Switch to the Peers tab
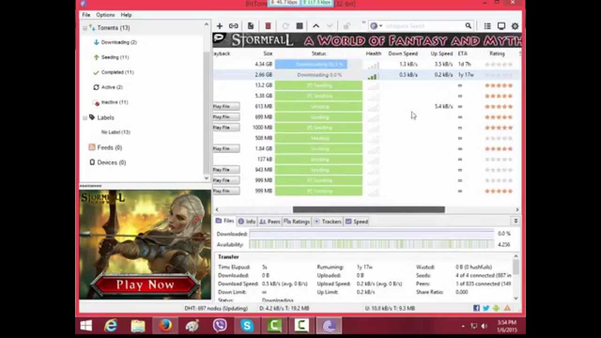The height and width of the screenshot is (338, 601). coord(270,222)
